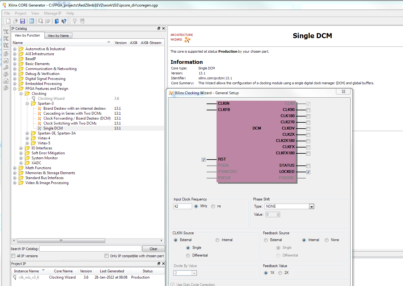
Task: Enable the CLK180 output checkbox
Action: pos(308,116)
